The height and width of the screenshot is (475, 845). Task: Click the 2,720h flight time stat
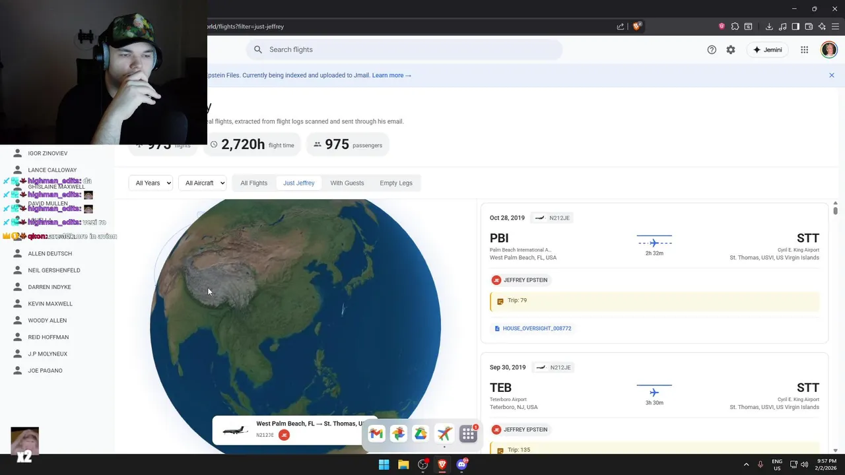pyautogui.click(x=252, y=144)
